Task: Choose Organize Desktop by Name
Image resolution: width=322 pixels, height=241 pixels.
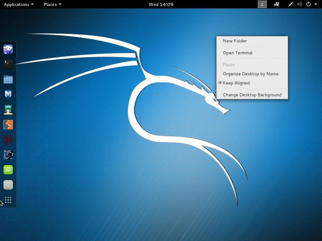Action: click(x=252, y=74)
